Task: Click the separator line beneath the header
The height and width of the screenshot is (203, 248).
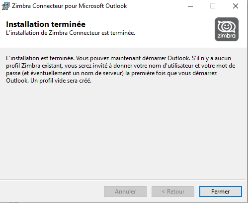Action: (x=123, y=47)
